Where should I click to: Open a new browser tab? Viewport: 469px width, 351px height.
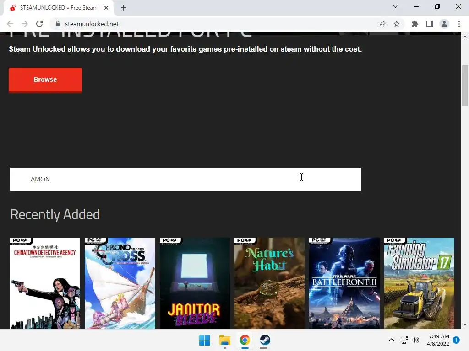[x=124, y=8]
